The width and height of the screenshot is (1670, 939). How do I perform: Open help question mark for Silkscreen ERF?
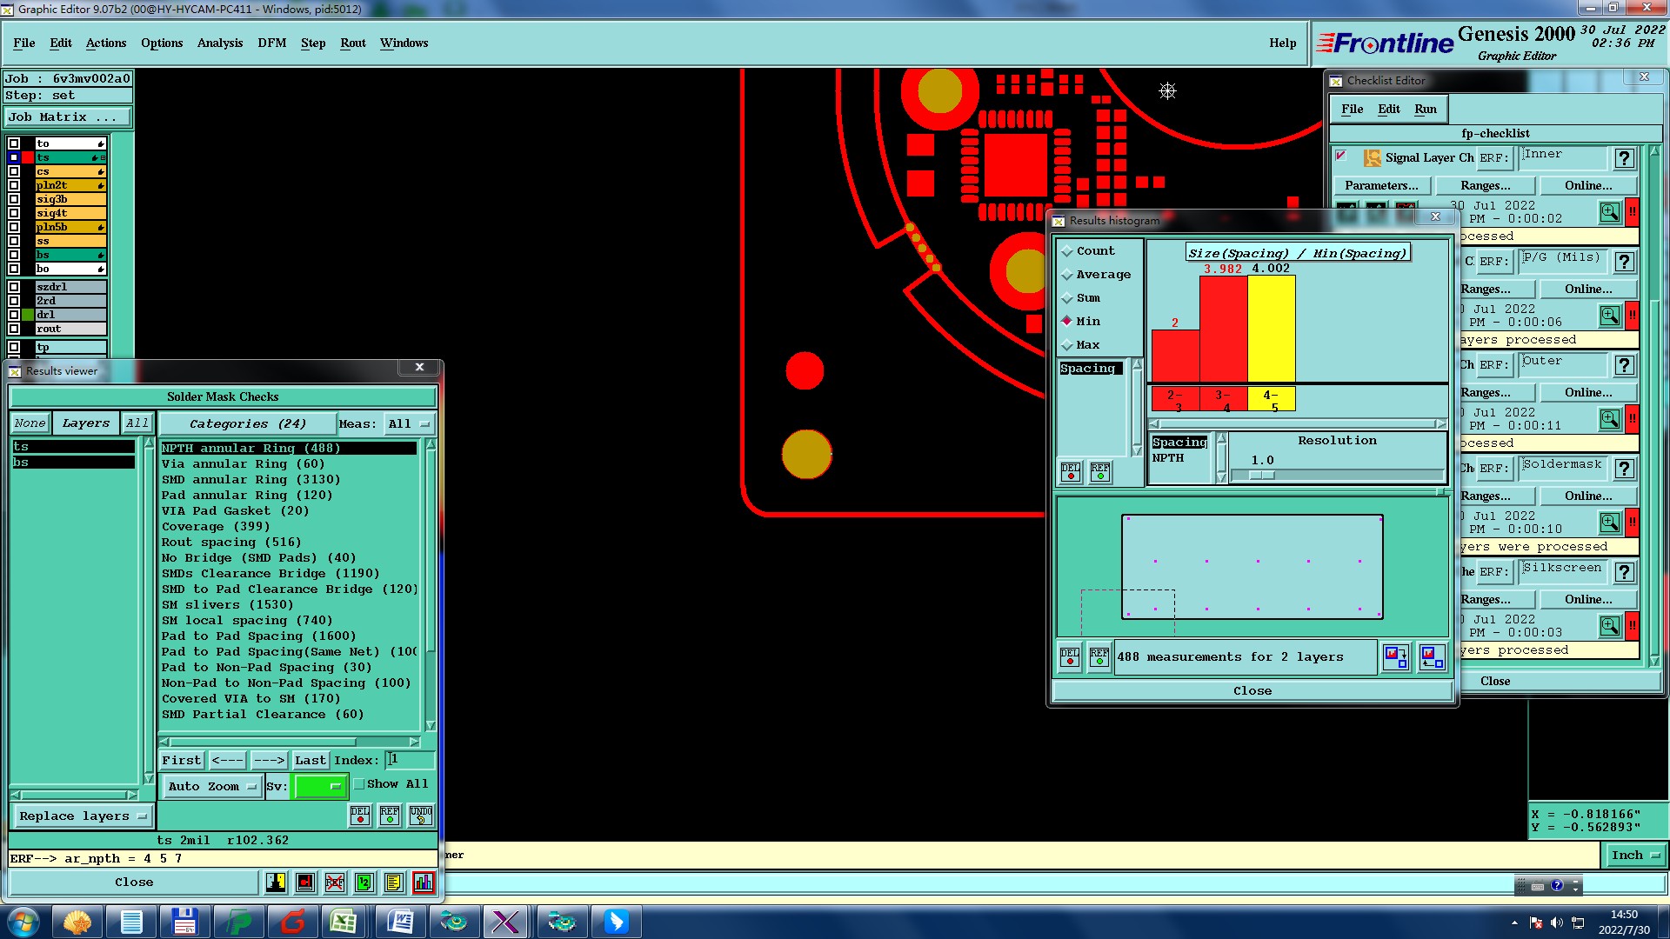pos(1624,572)
